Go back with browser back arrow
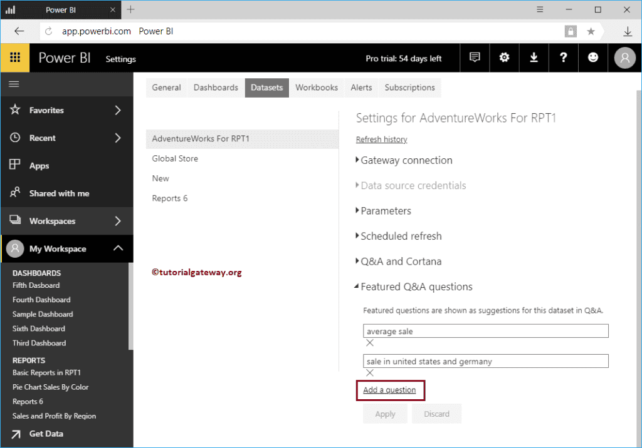 tap(19, 31)
